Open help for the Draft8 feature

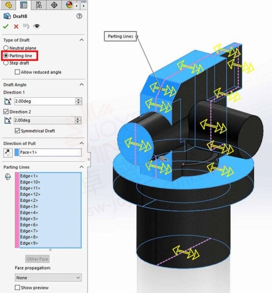point(79,16)
